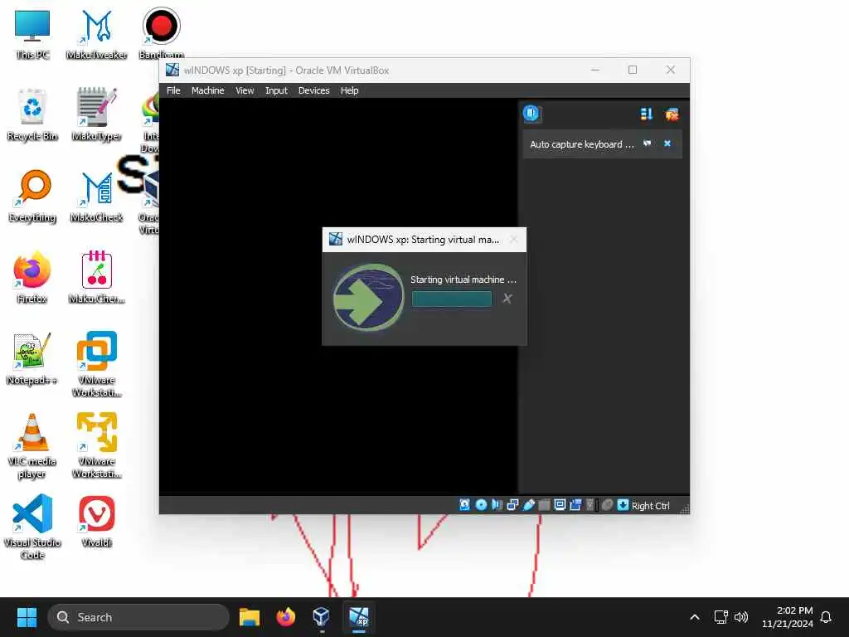Open VLC media player shortcut
This screenshot has width=849, height=637.
32,446
